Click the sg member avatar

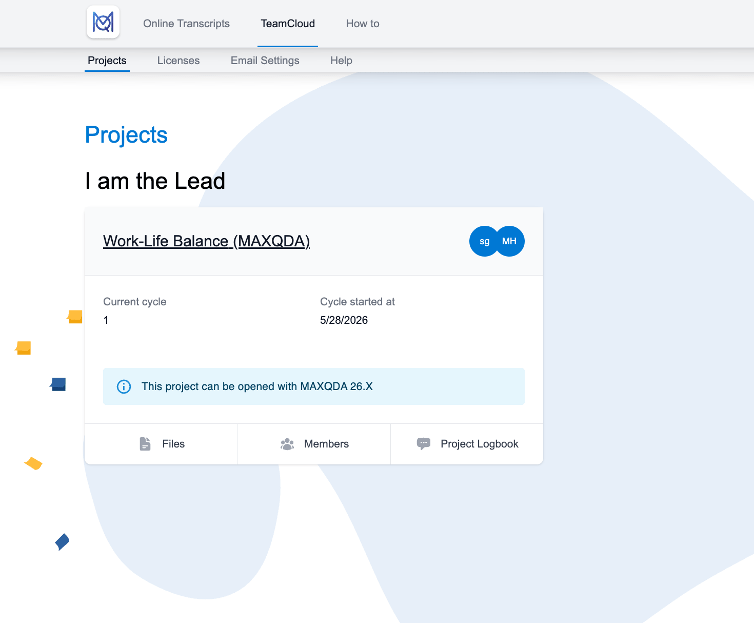tap(483, 241)
